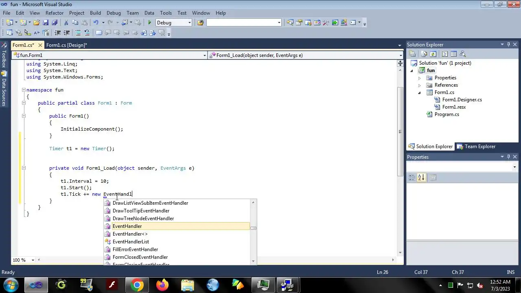Select Form1.resx in Solution Explorer
The image size is (521, 293).
click(454, 107)
